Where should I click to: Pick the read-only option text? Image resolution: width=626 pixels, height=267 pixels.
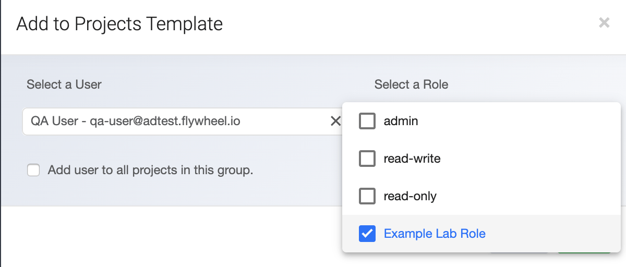click(x=410, y=196)
